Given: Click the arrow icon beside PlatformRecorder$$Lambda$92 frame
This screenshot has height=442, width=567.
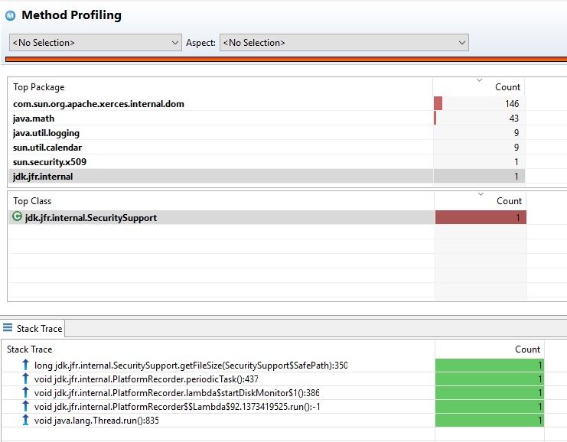Looking at the screenshot, I should pyautogui.click(x=26, y=407).
